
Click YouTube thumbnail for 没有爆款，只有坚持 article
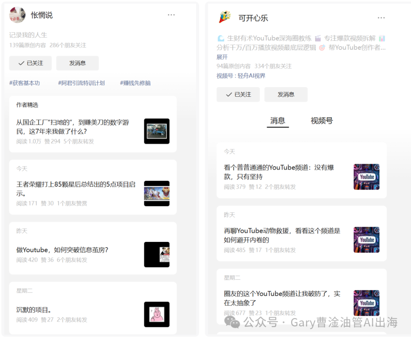point(366,177)
